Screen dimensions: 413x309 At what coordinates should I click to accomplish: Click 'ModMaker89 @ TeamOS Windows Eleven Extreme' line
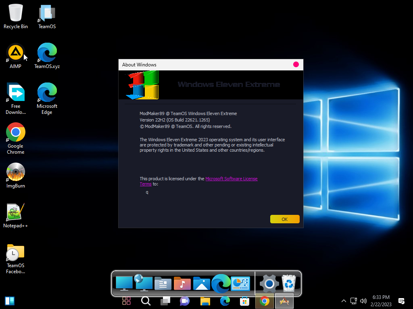[x=188, y=113]
